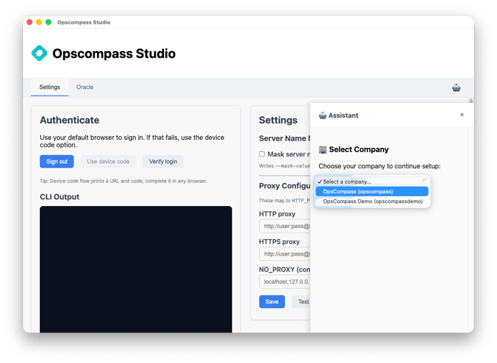Viewport: 497px width, 363px height.
Task: Toggle the Mask server name checkbox
Action: tap(262, 154)
